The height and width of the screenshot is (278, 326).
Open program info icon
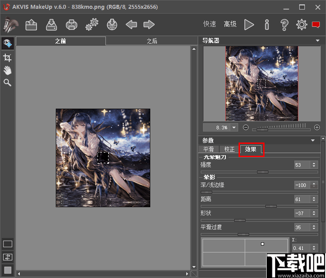[x=267, y=25]
